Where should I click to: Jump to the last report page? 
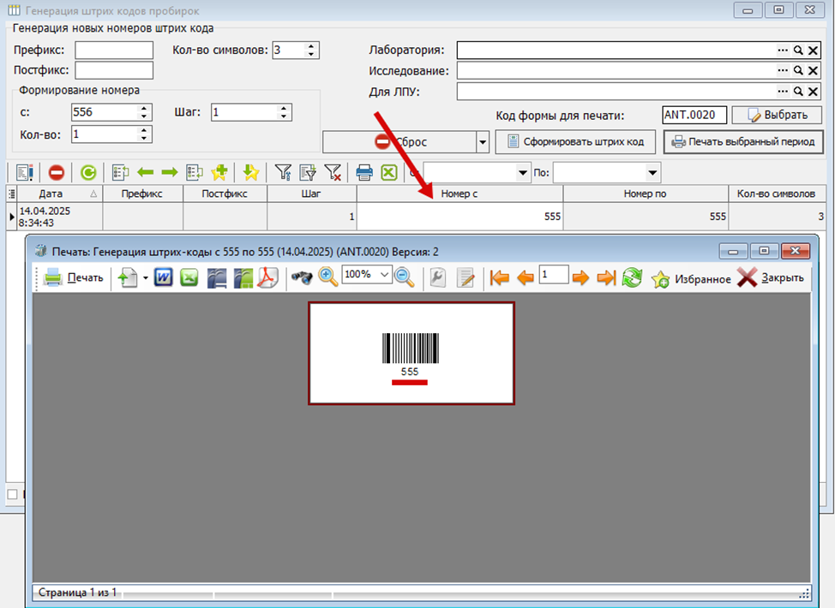[x=606, y=277]
